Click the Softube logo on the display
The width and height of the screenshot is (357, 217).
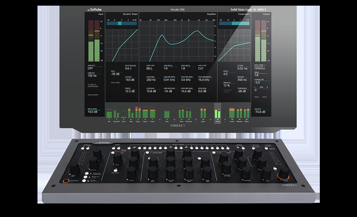(x=95, y=9)
